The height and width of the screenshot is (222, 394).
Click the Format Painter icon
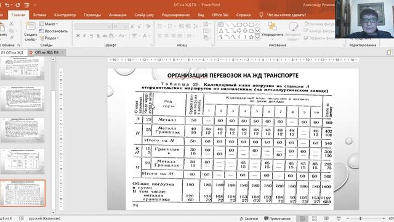coord(11,38)
